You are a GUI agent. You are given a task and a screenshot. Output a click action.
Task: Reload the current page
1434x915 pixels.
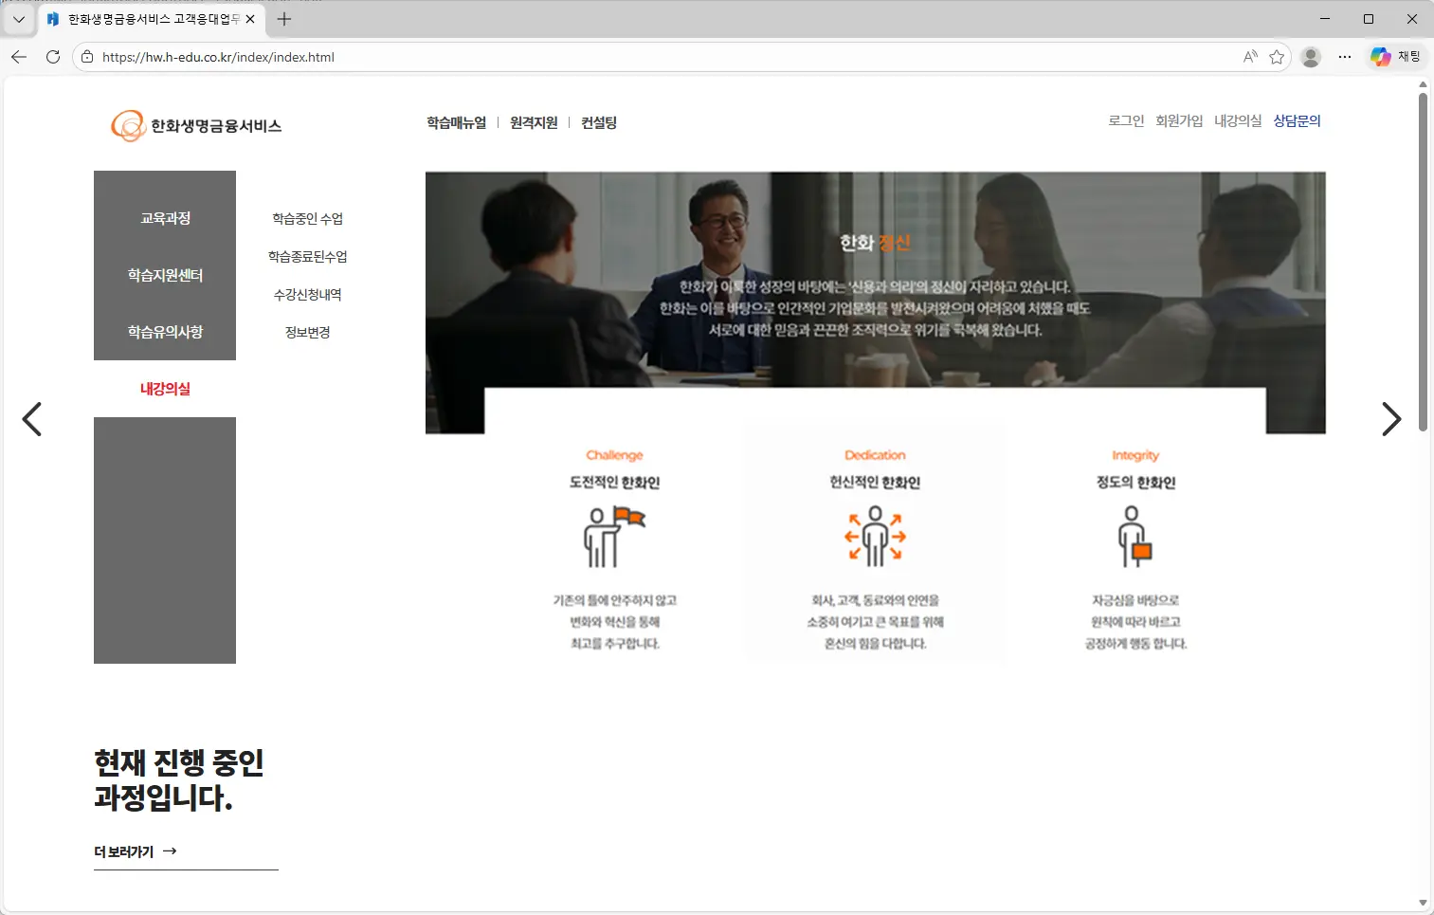pos(53,57)
